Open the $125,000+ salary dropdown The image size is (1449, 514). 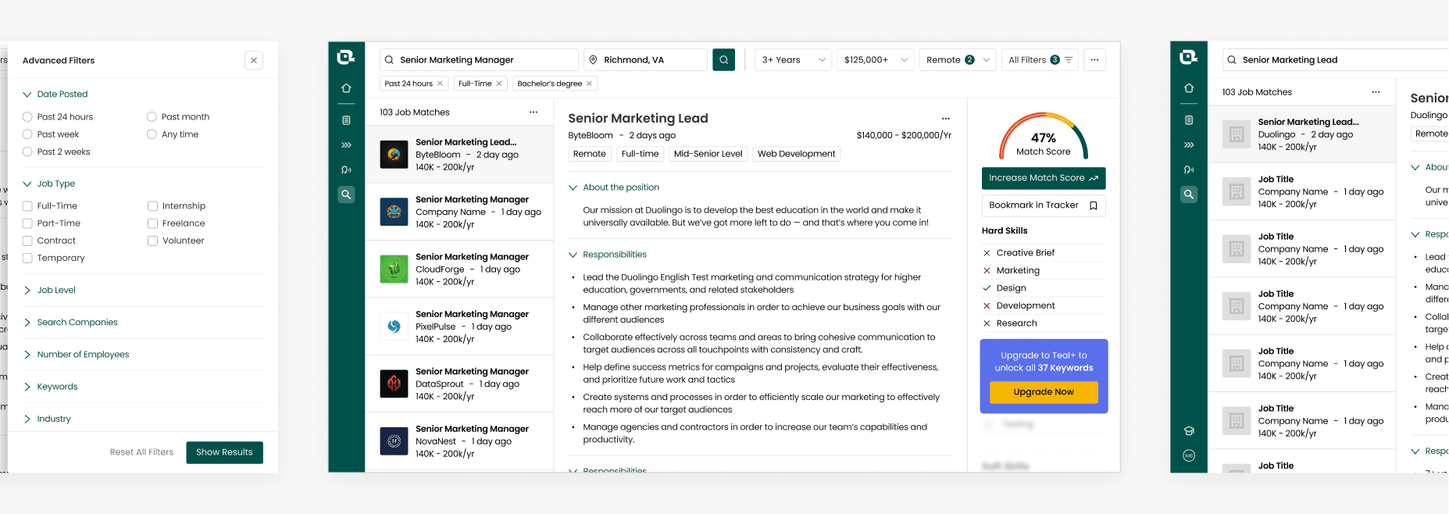[x=875, y=60]
